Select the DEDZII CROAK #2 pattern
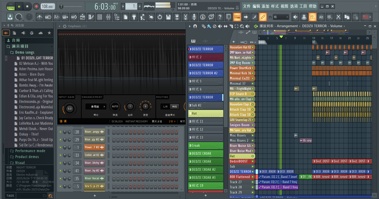The height and width of the screenshot is (199, 379). pyautogui.click(x=206, y=169)
